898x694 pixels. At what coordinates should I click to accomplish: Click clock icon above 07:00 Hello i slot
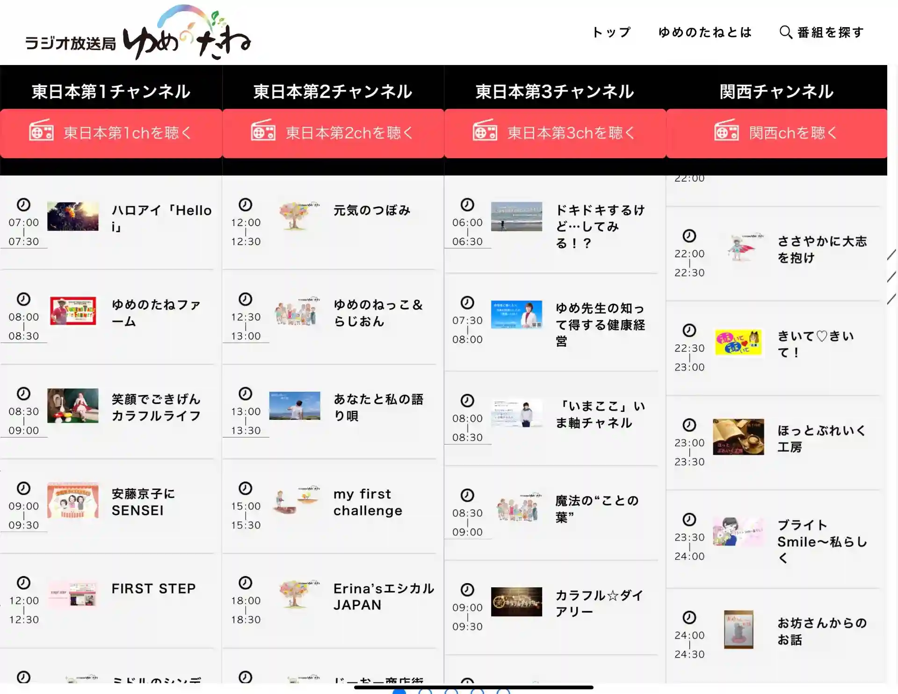[x=23, y=205]
